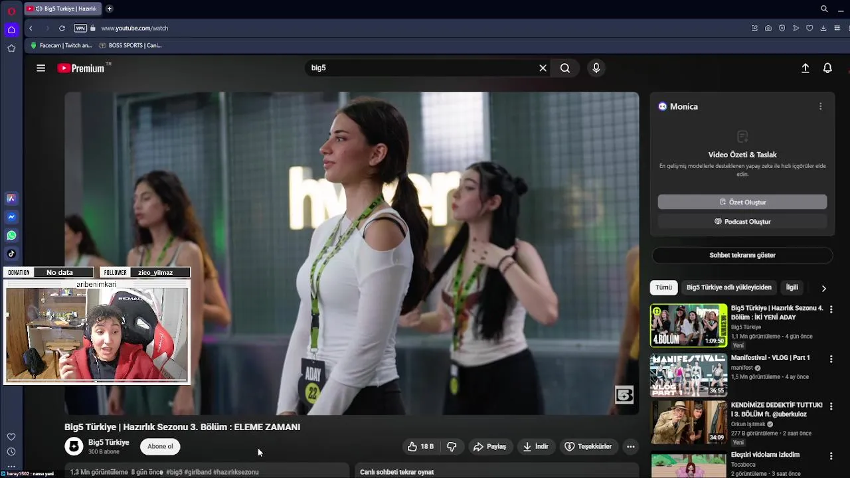Open YouTube guide hamburger menu
This screenshot has height=478, width=850.
[x=41, y=68]
